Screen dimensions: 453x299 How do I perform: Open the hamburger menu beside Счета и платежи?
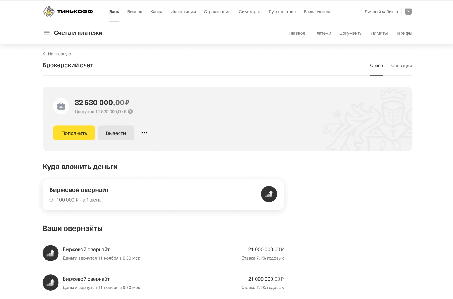[46, 33]
